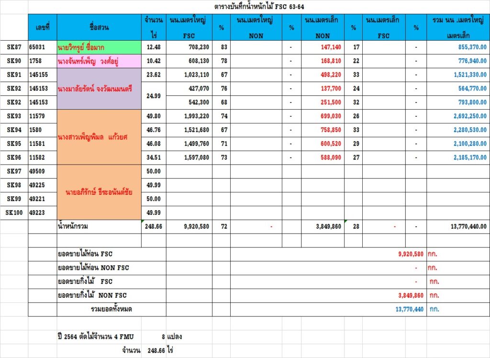
Task: Click total 2,692,250.00
Action: coord(458,116)
